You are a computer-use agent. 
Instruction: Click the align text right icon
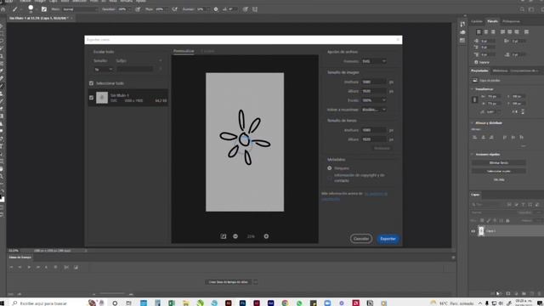493,32
